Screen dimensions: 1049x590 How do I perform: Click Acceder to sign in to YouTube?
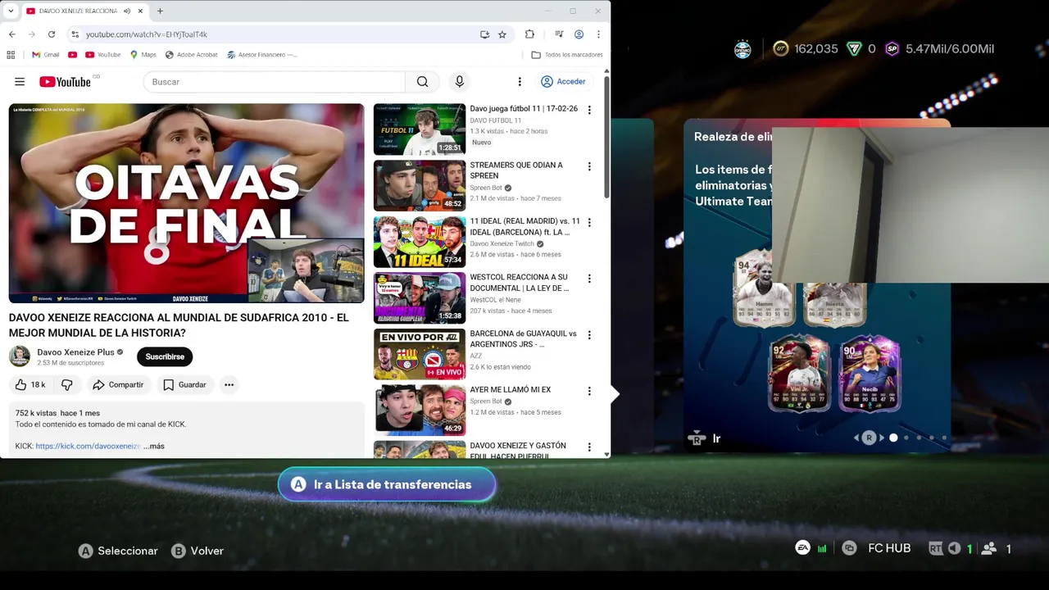pyautogui.click(x=563, y=82)
